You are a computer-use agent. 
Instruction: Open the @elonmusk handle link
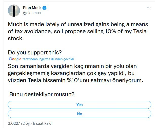[x=33, y=13]
